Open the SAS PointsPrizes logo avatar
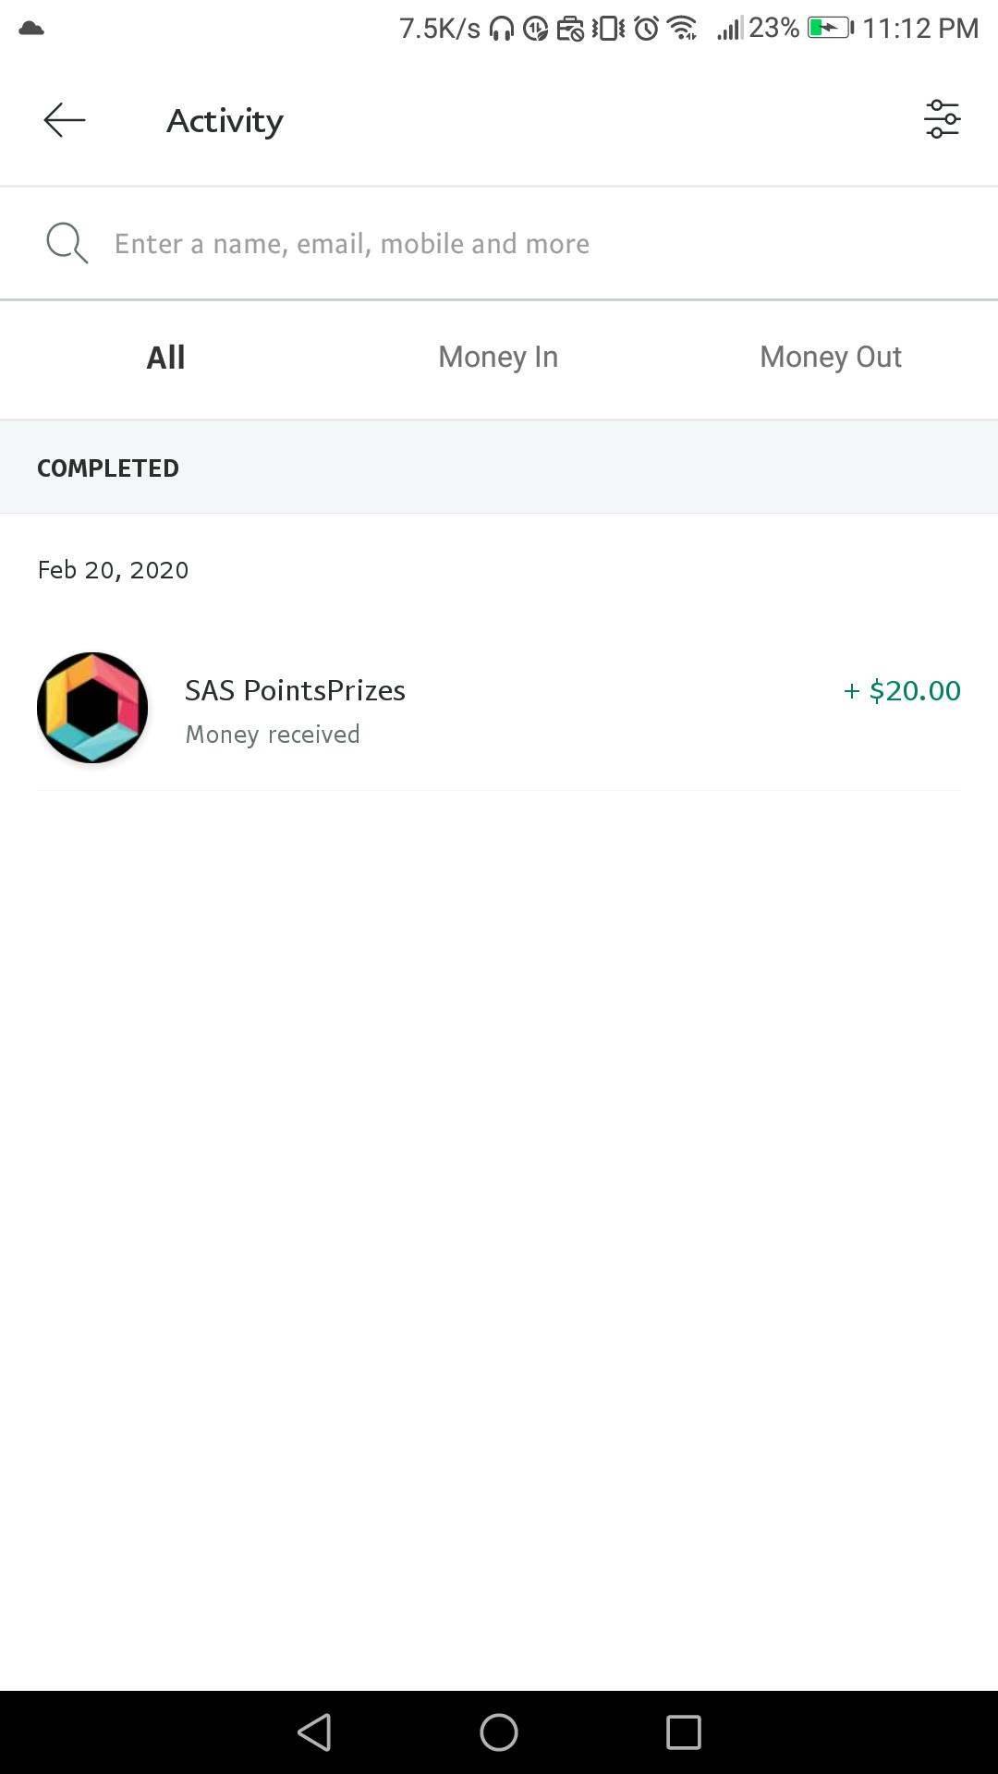Screen dimensions: 998x1774 pos(92,708)
